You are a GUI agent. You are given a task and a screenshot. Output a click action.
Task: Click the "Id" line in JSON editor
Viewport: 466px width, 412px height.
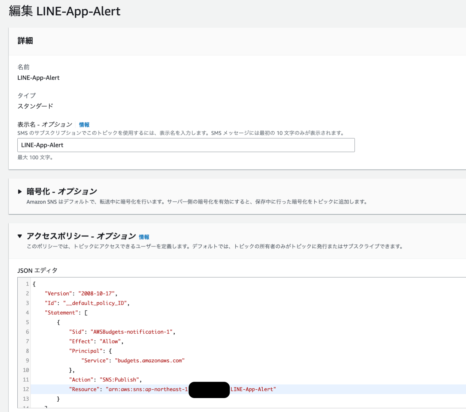click(x=87, y=303)
